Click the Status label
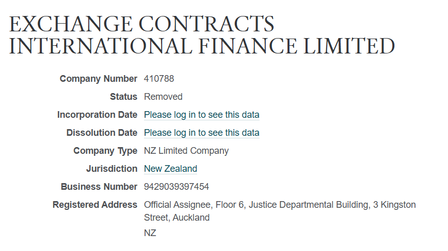The width and height of the screenshot is (448, 251). point(123,97)
